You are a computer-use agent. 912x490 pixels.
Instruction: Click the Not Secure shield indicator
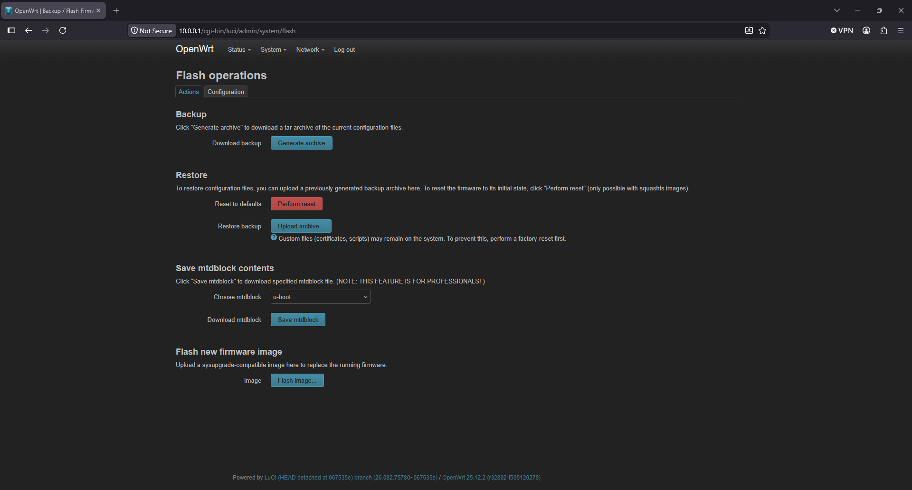[152, 31]
